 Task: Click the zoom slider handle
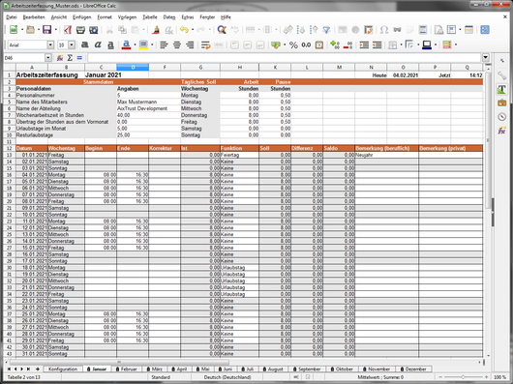pos(463,377)
